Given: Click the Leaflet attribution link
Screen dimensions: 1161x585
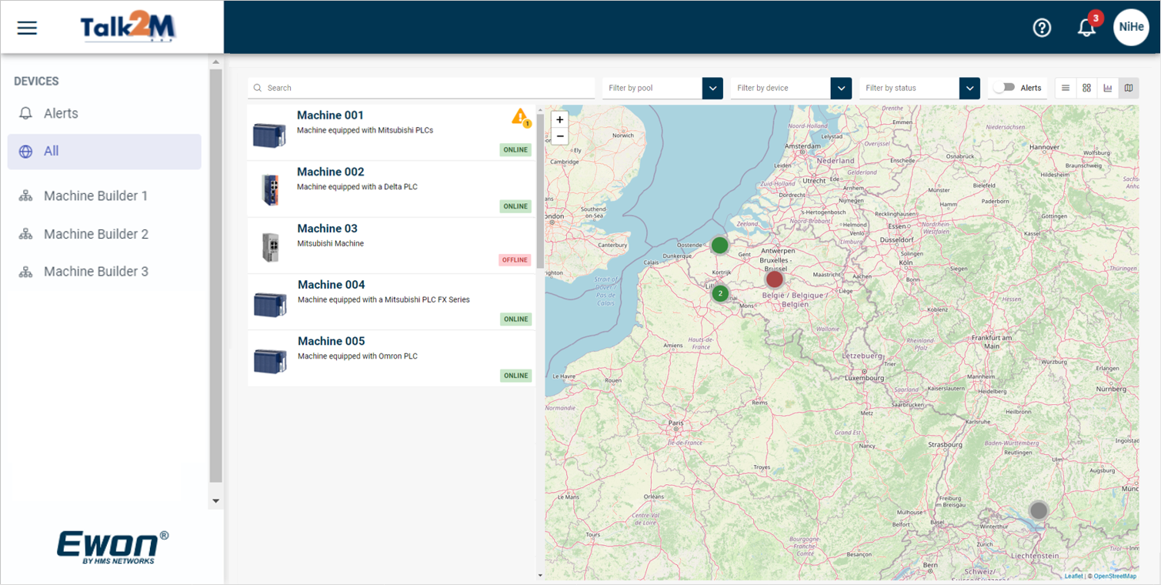Looking at the screenshot, I should tap(1073, 576).
